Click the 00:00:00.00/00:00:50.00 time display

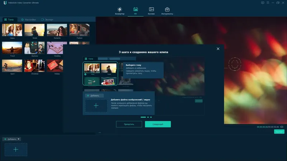click(x=268, y=127)
